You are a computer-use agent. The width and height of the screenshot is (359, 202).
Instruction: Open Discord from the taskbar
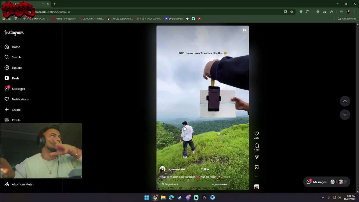[x=188, y=198]
